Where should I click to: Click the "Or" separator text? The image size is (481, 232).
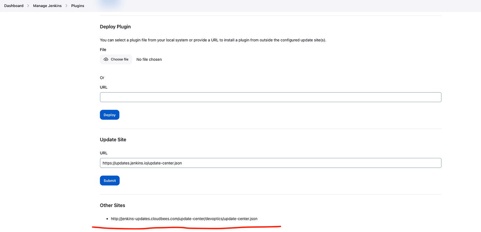[x=102, y=78]
